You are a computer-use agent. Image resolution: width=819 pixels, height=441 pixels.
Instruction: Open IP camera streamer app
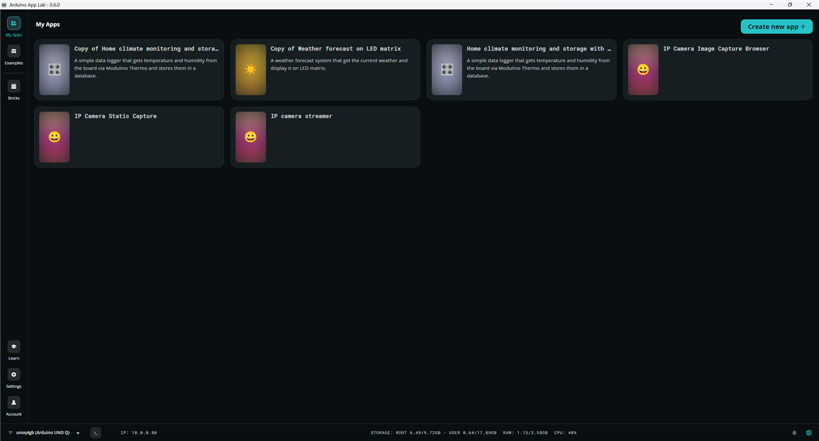[x=325, y=137]
